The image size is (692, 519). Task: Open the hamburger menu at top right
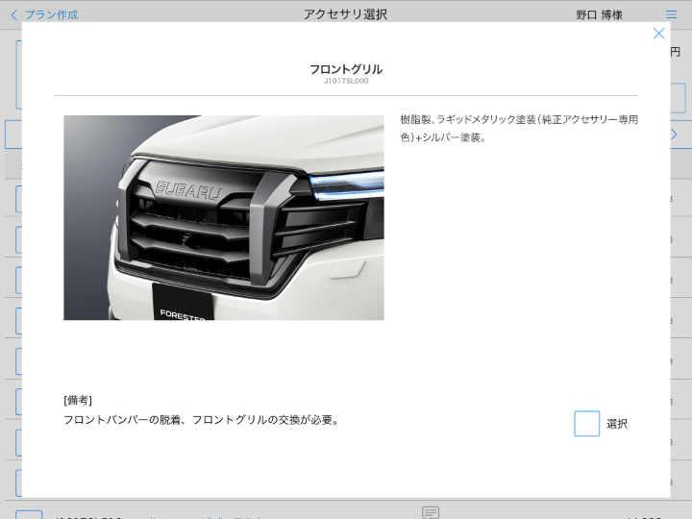tap(671, 14)
